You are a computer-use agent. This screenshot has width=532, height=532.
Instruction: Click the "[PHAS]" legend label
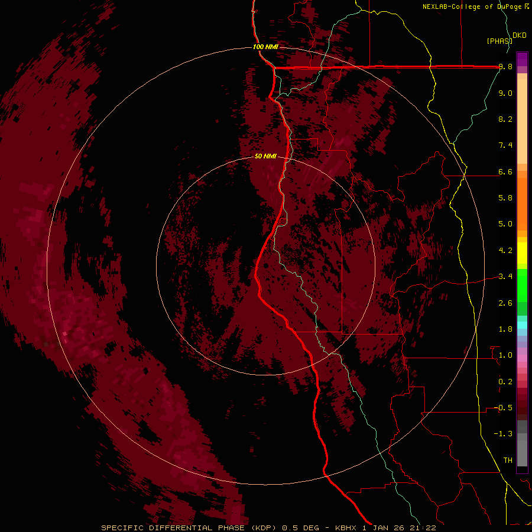[x=499, y=41]
